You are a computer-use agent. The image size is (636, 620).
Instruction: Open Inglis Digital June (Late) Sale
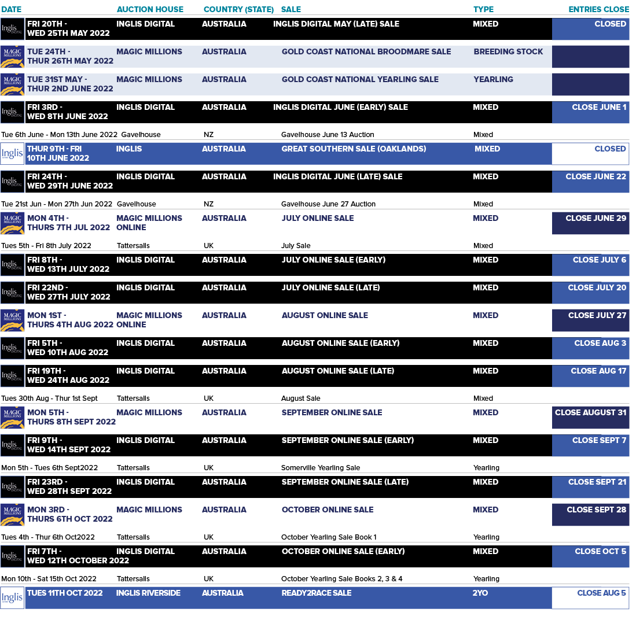[337, 176]
